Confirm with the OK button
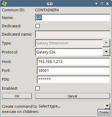Image resolution: width=112 pixels, height=117 pixels. click(x=17, y=96)
